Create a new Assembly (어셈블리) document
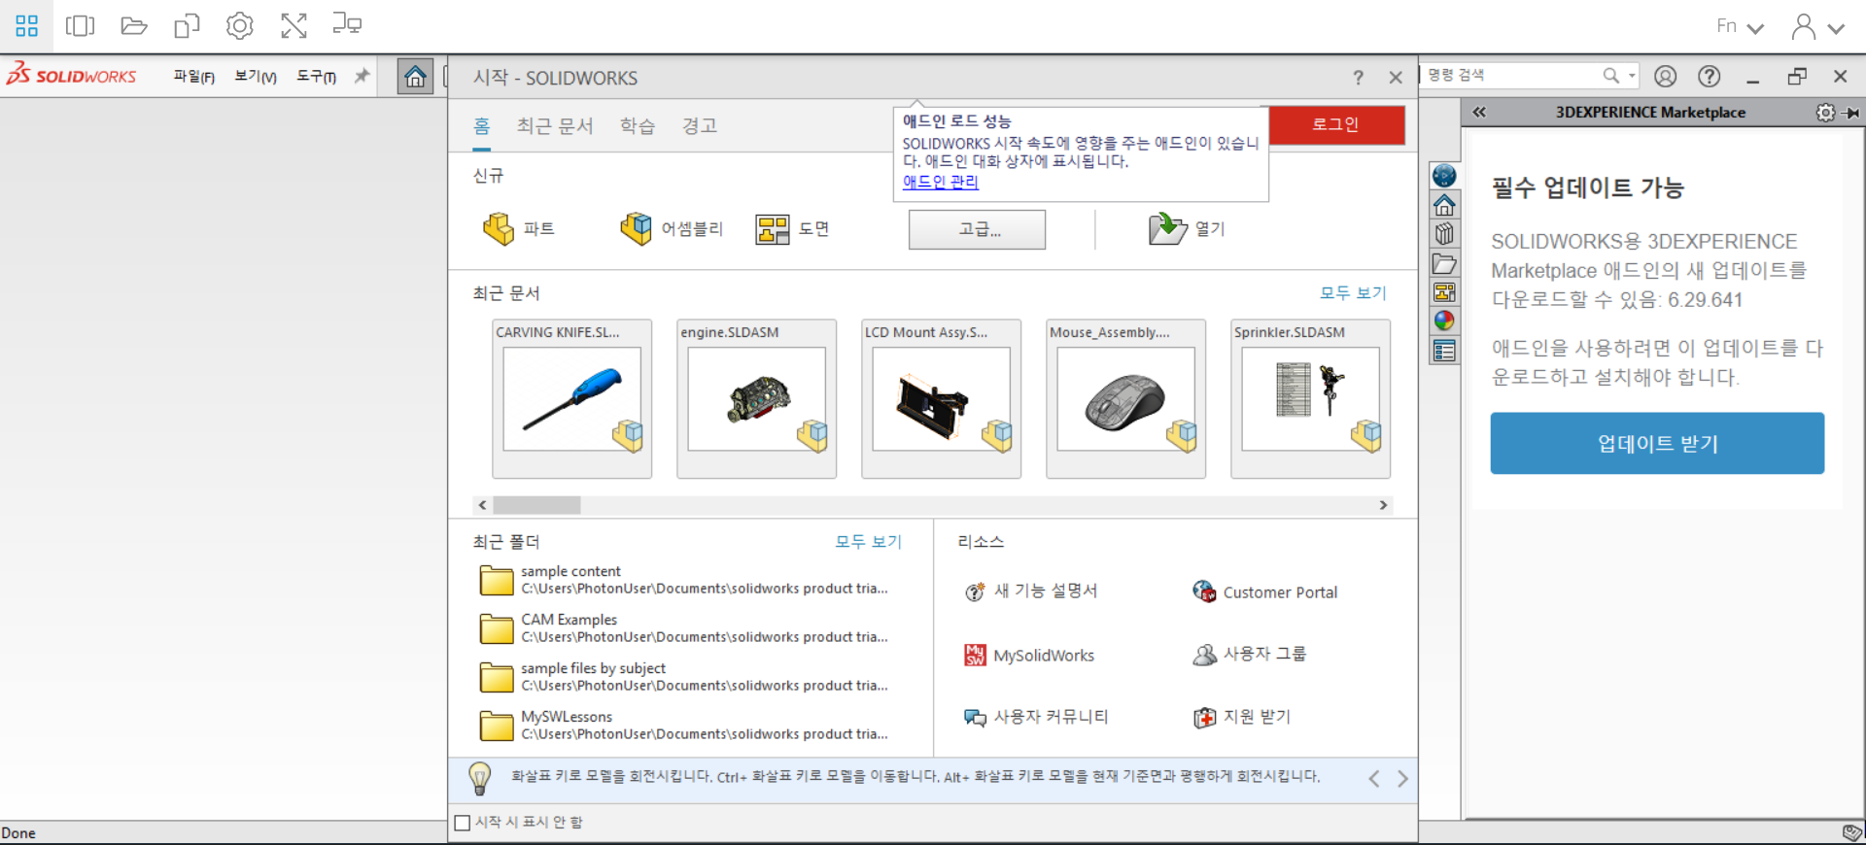Viewport: 1866px width, 845px height. tap(672, 229)
